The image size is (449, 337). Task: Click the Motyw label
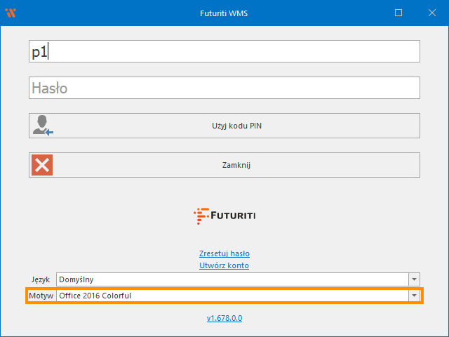click(41, 296)
